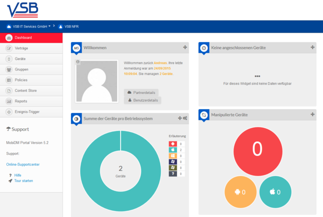This screenshot has height=217, width=323.
Task: Click the 2 Geräte link in welcome text
Action: point(166,74)
